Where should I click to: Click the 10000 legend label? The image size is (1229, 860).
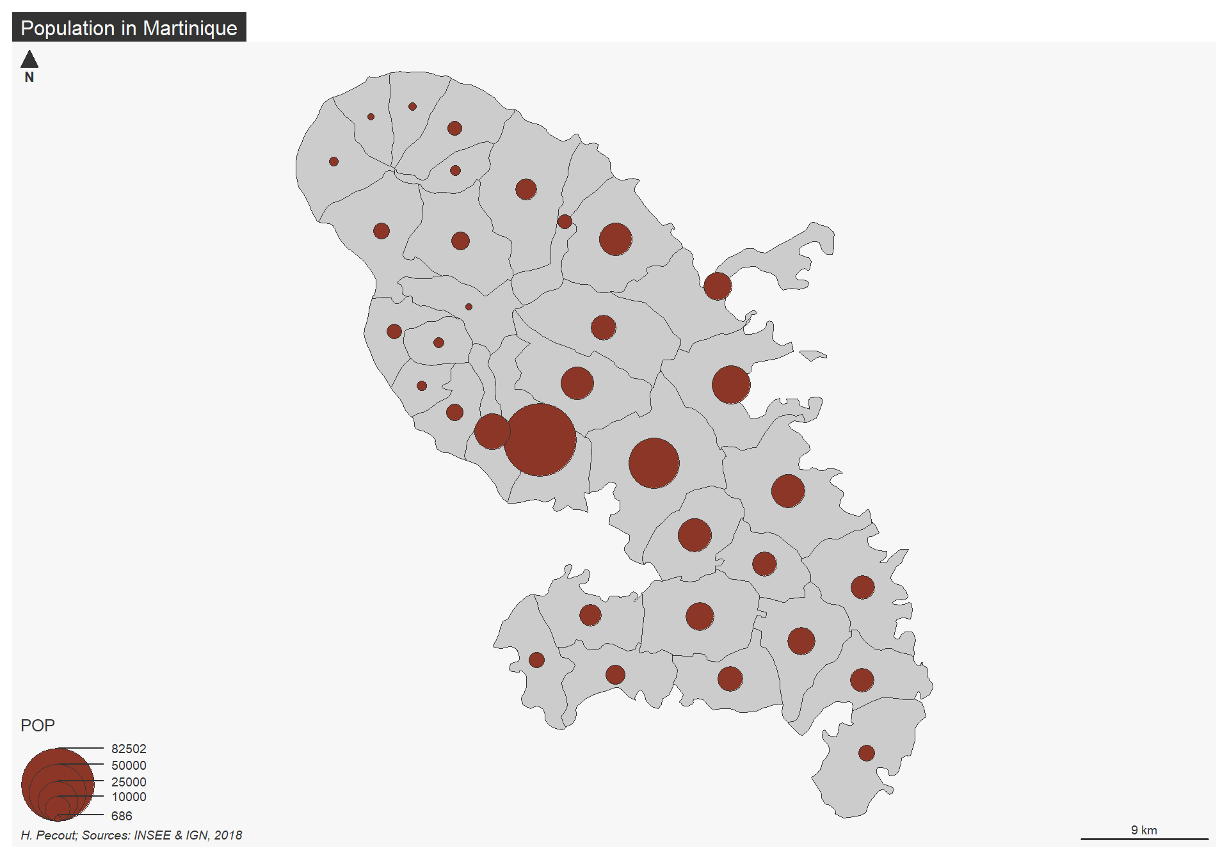(129, 797)
